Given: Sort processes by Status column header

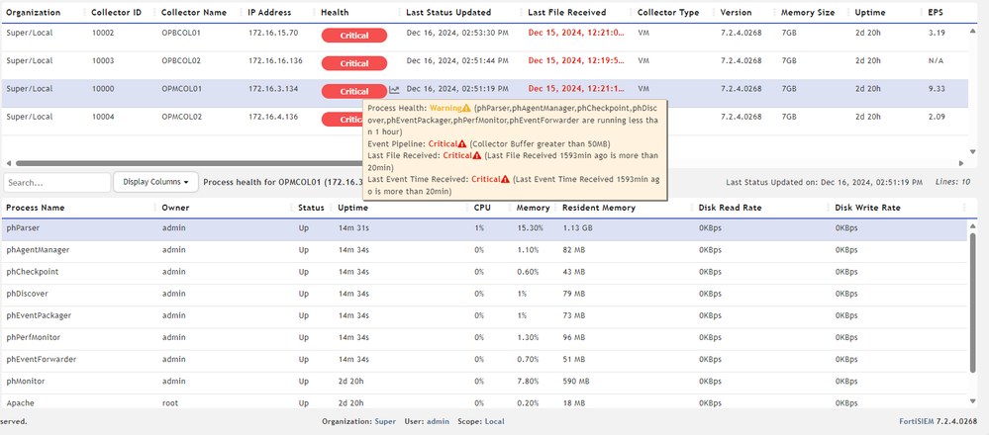Looking at the screenshot, I should pyautogui.click(x=311, y=208).
